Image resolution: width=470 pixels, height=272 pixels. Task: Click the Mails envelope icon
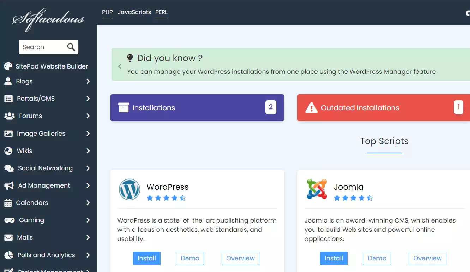click(8, 237)
